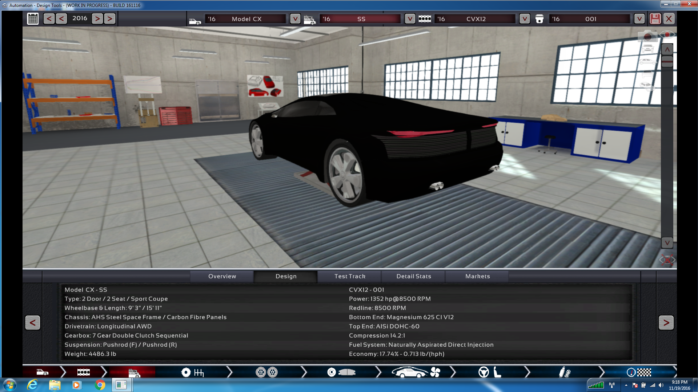
Task: Open the brakes step
Action: tap(341, 372)
